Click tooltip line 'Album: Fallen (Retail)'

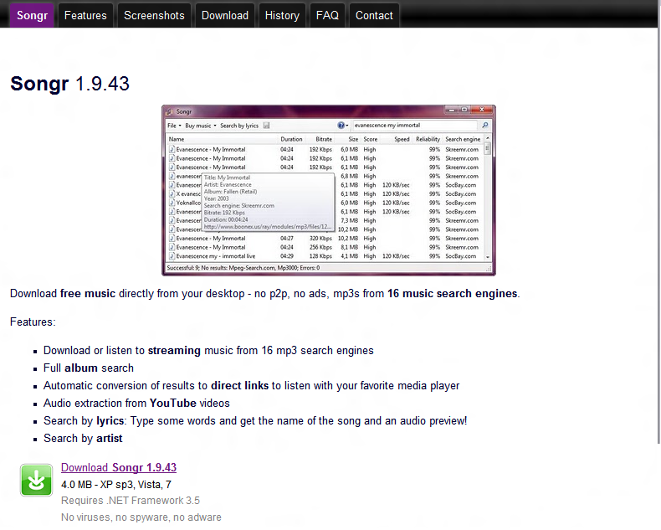[231, 192]
